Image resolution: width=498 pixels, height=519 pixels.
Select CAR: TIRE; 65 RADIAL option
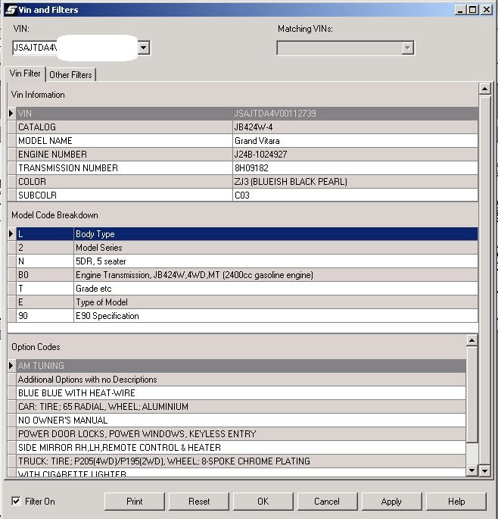point(241,406)
